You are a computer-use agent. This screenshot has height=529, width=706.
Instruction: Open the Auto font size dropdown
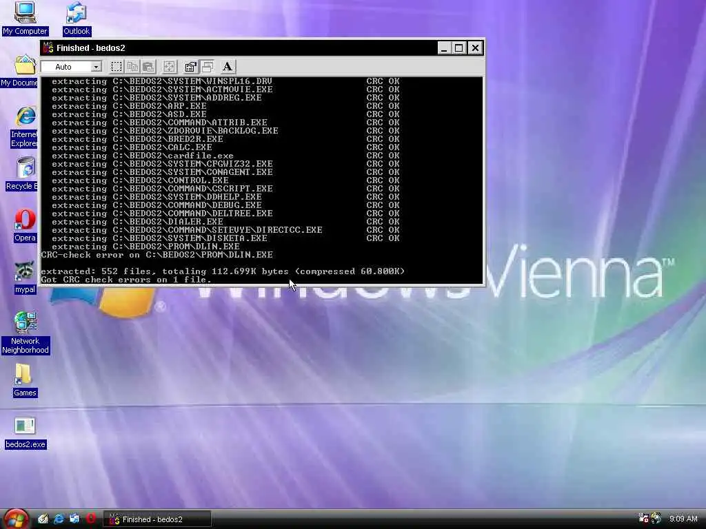71,67
